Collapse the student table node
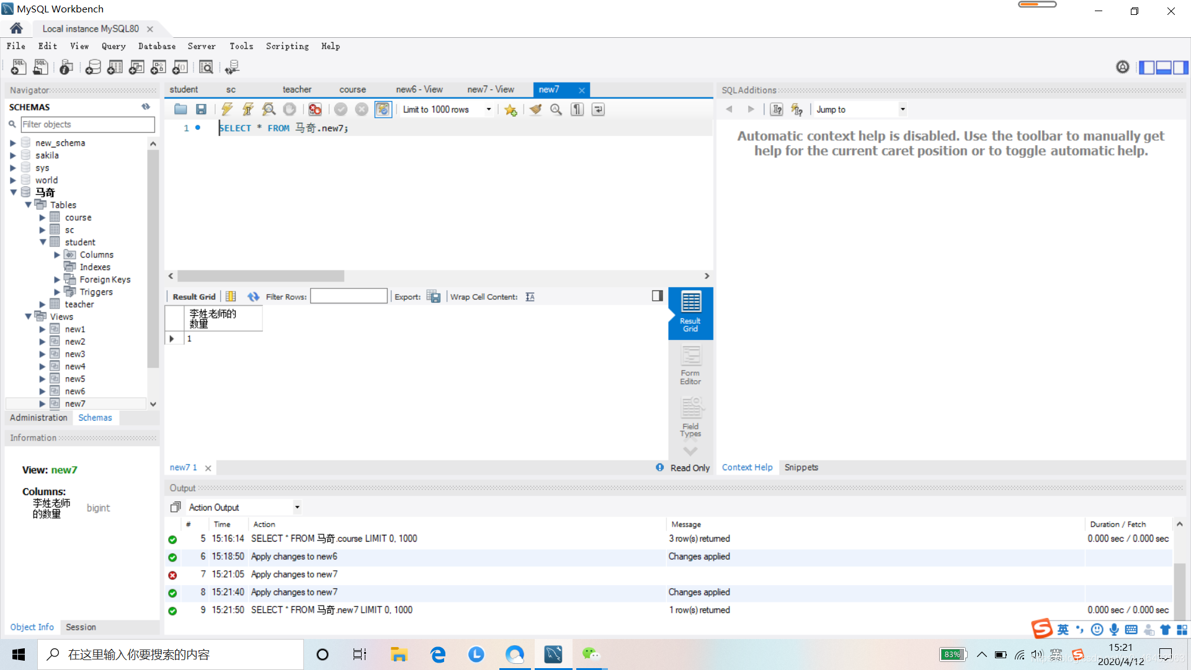 43,242
